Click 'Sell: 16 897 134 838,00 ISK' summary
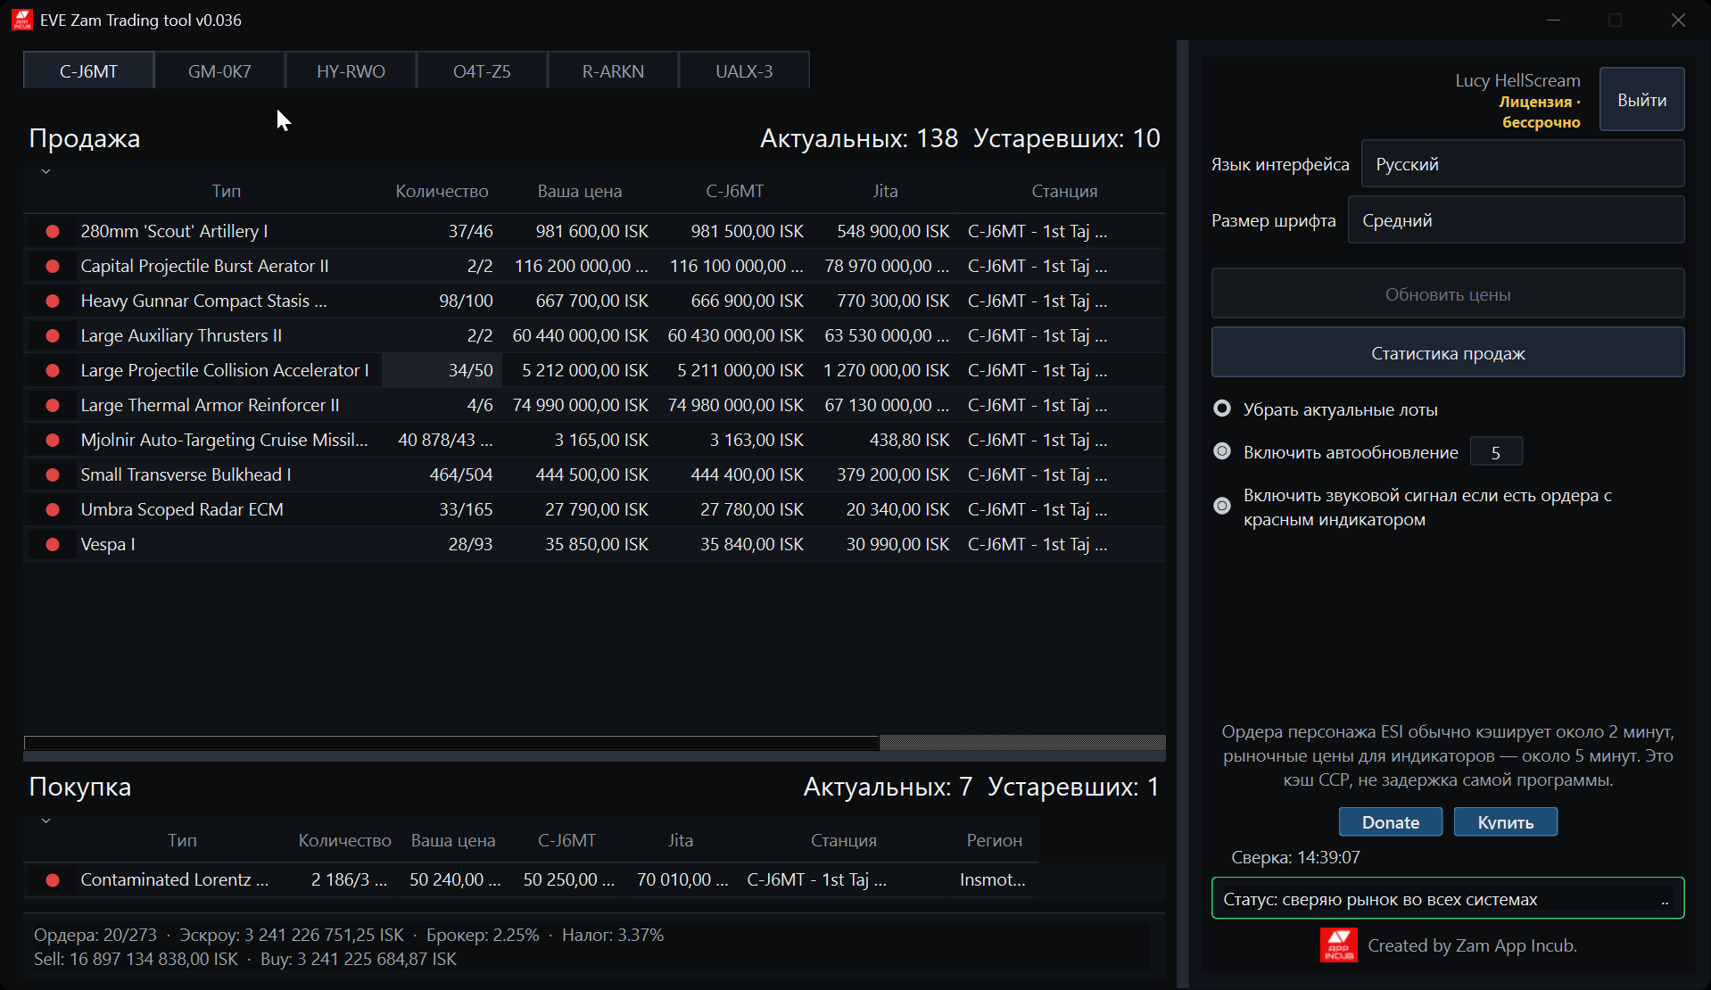Image resolution: width=1711 pixels, height=990 pixels. [x=136, y=959]
